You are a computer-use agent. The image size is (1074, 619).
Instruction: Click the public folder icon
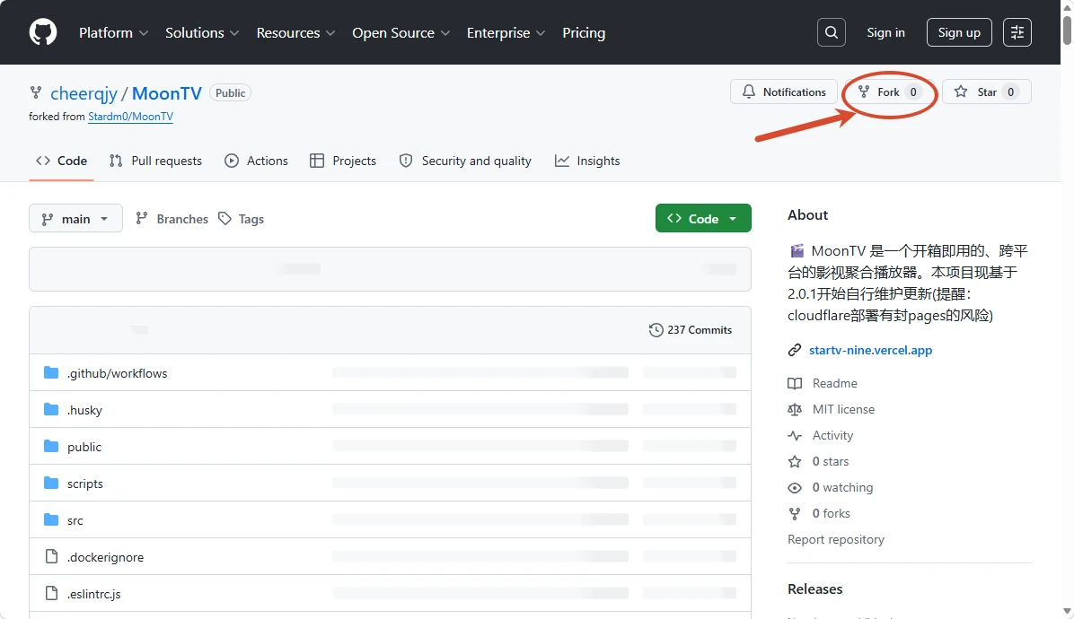(51, 447)
